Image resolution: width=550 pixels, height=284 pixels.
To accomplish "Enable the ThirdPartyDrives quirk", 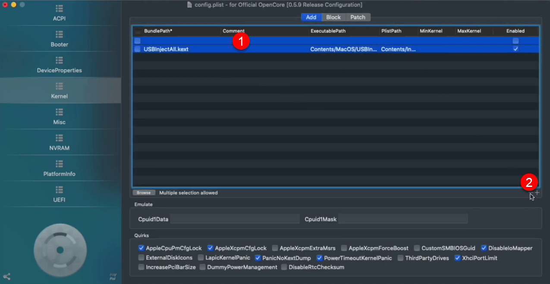I will click(401, 258).
